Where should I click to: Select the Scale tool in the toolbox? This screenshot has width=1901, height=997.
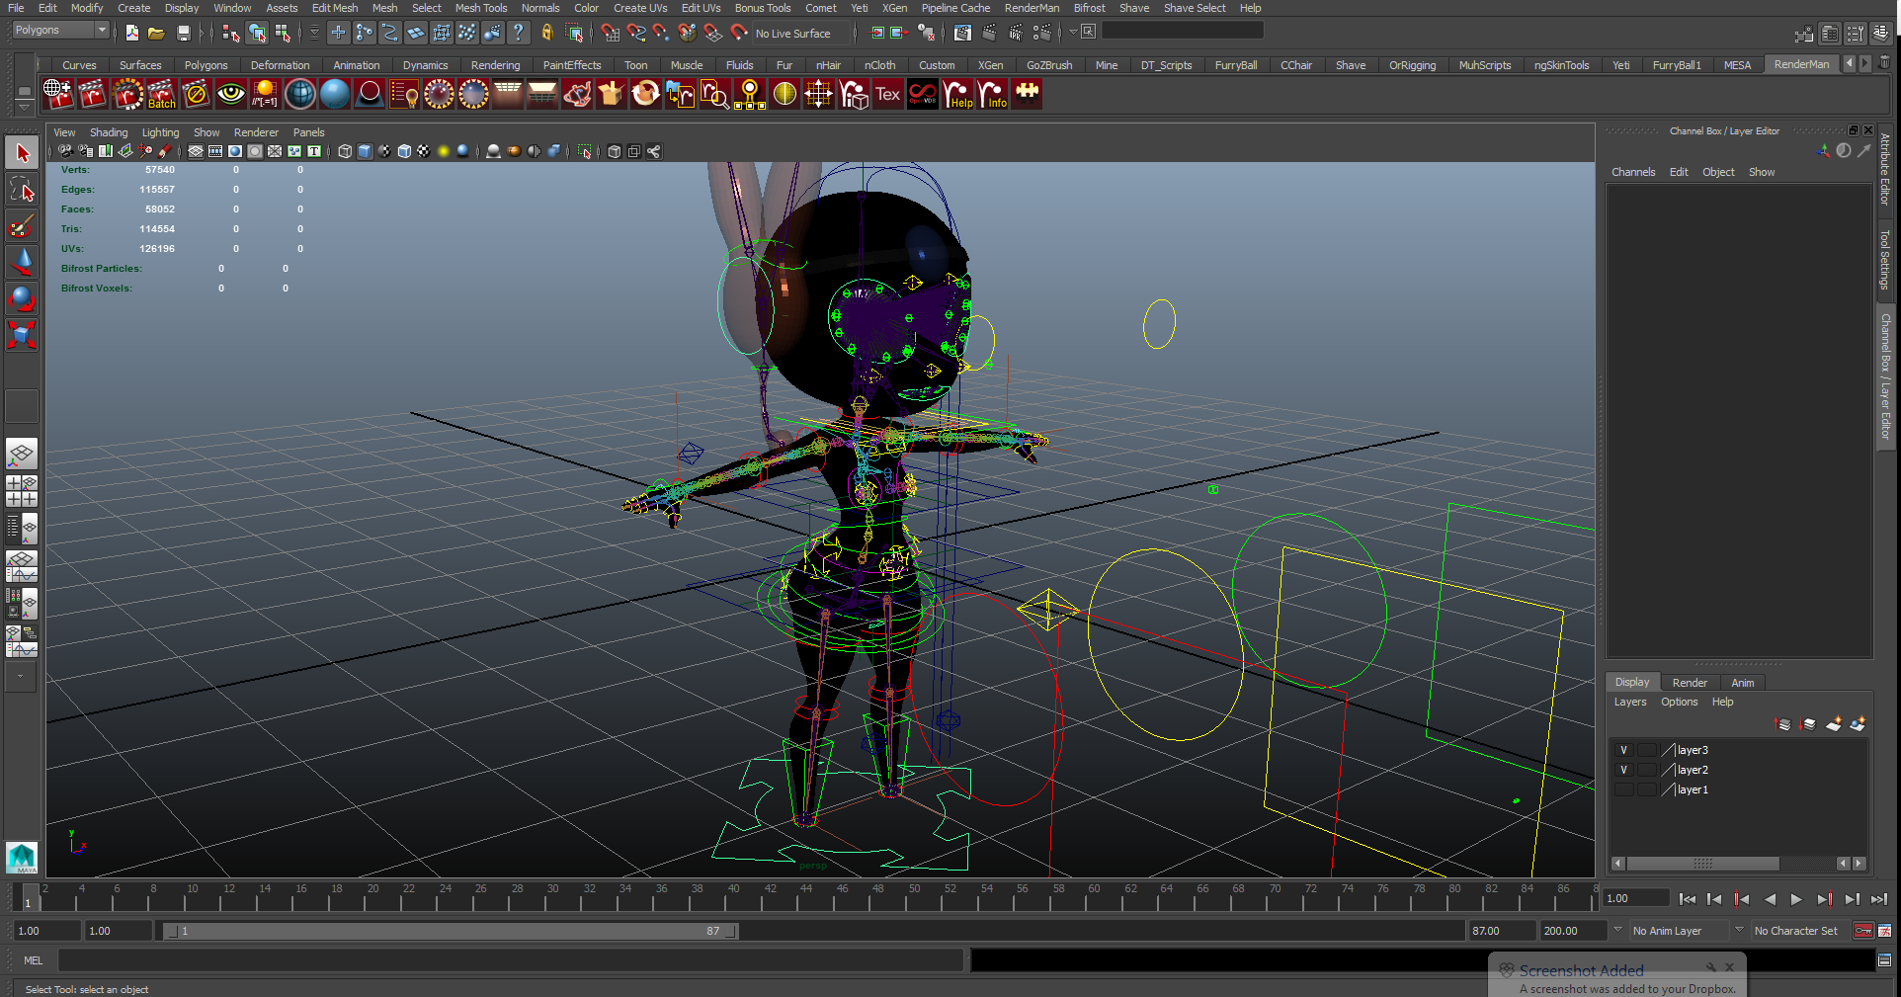[x=22, y=335]
